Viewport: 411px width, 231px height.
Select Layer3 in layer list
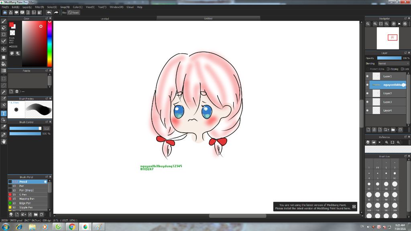click(388, 102)
